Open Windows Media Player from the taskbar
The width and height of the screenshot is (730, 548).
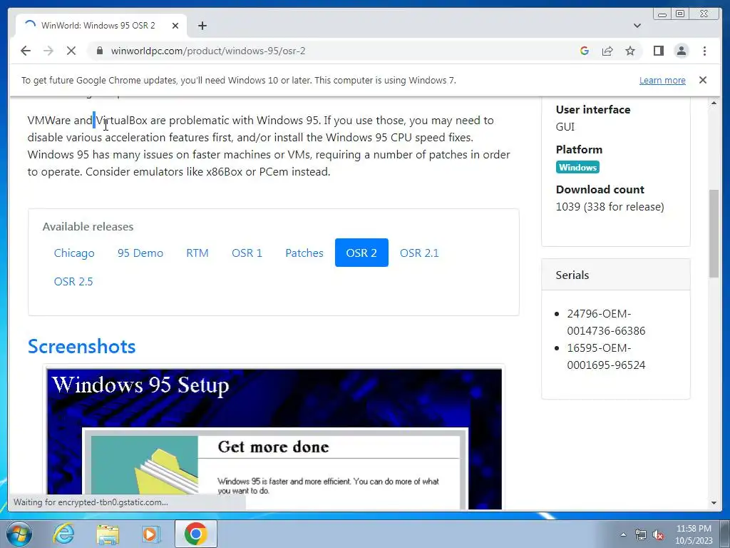[x=150, y=534]
